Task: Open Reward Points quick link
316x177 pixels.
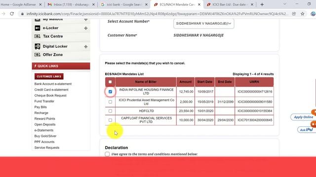Action: (45, 119)
